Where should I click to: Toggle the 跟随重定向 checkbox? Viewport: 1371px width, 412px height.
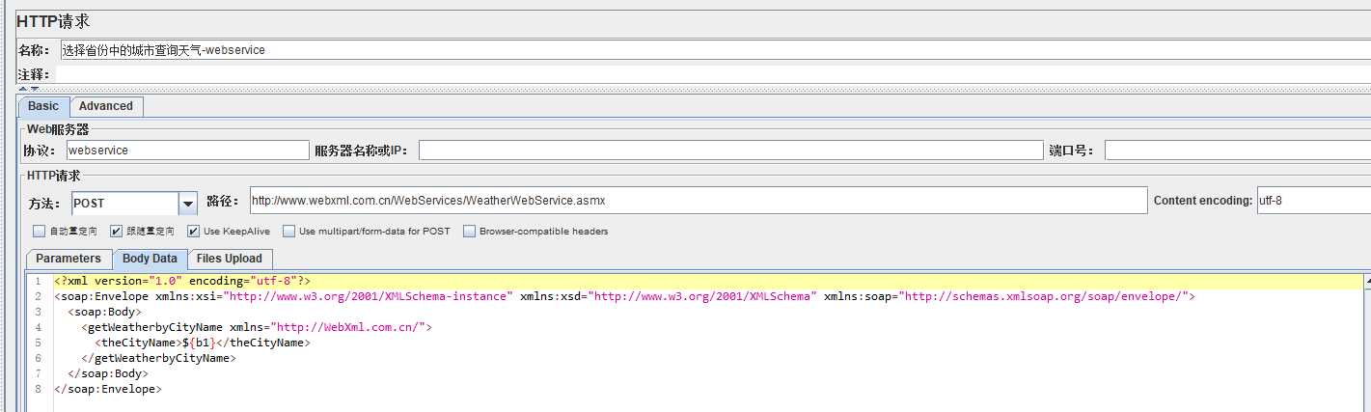[x=116, y=232]
